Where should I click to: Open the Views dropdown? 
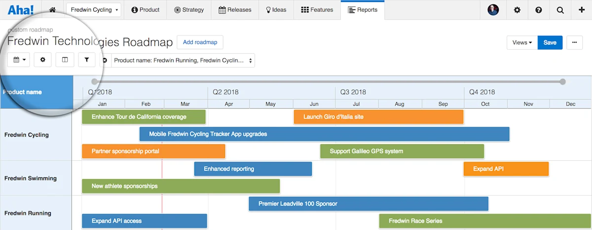522,42
